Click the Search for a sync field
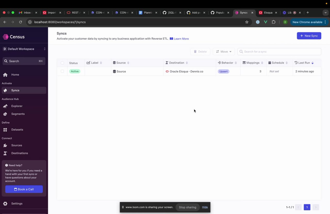330x214 pixels. pyautogui.click(x=279, y=52)
